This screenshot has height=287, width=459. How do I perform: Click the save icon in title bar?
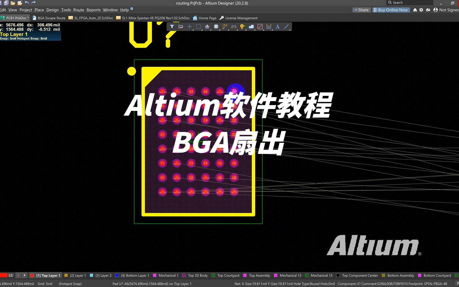click(6, 3)
